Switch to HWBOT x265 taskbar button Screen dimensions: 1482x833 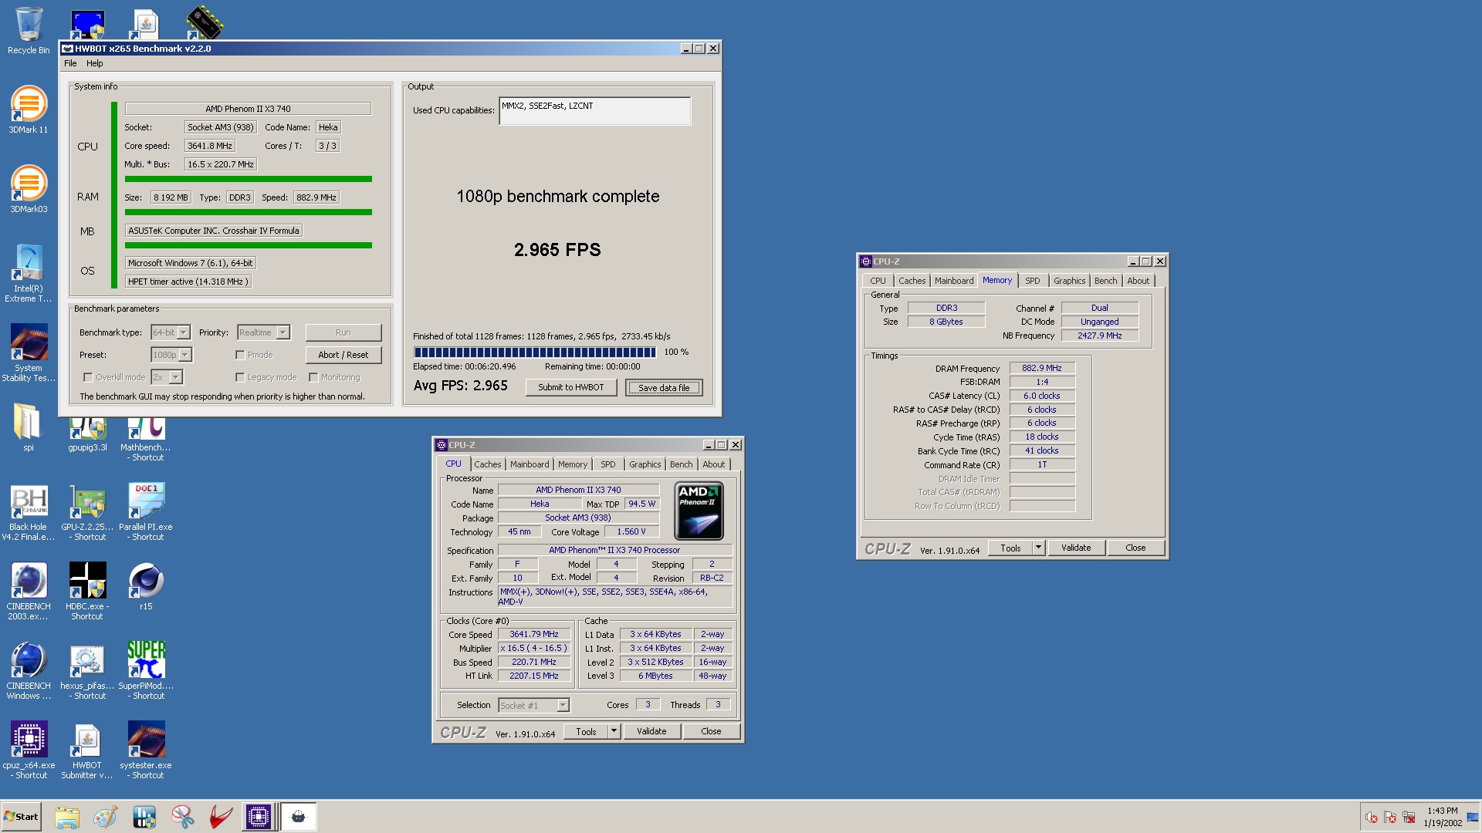click(x=299, y=817)
